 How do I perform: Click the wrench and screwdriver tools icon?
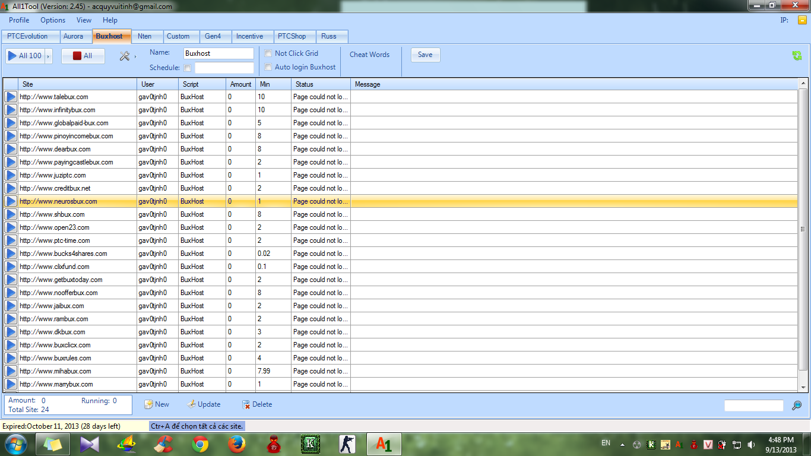click(x=125, y=56)
